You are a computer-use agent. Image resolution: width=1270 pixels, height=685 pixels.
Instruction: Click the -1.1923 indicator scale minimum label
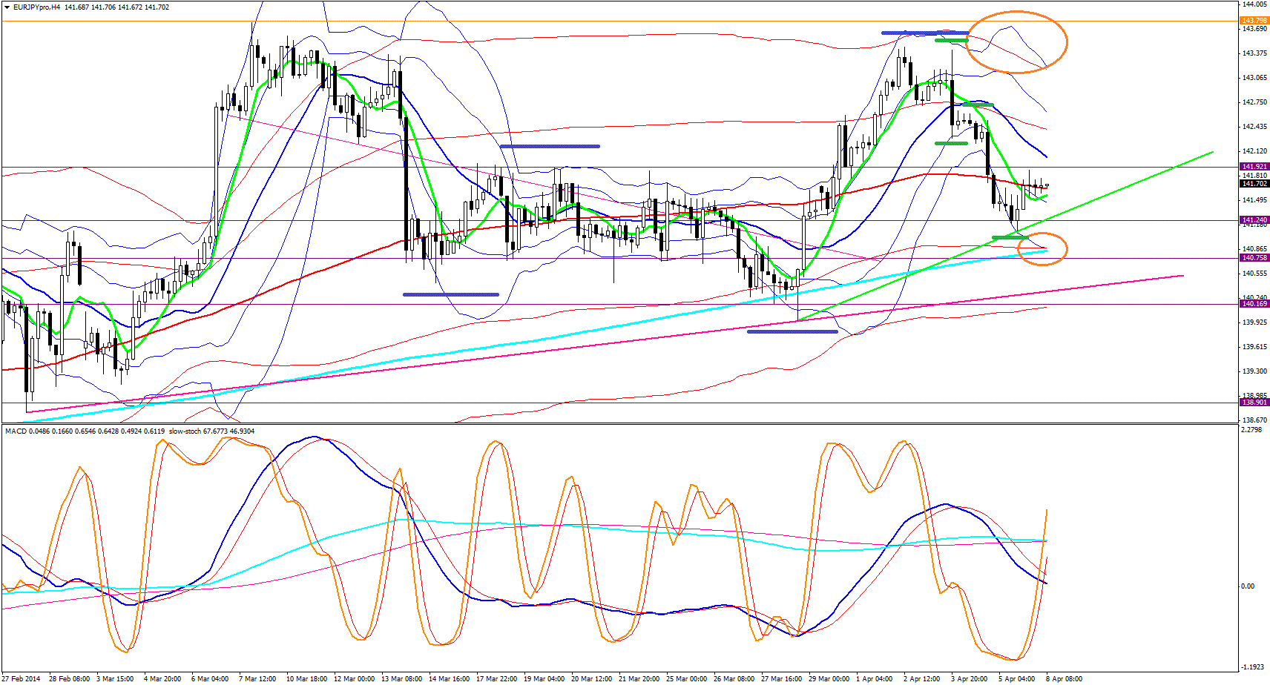(x=1252, y=667)
